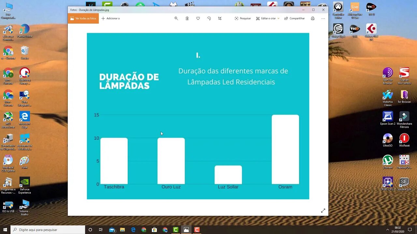This screenshot has height=234, width=417.
Task: Open MSI Afterburner desktop icon
Action: pyautogui.click(x=8, y=120)
